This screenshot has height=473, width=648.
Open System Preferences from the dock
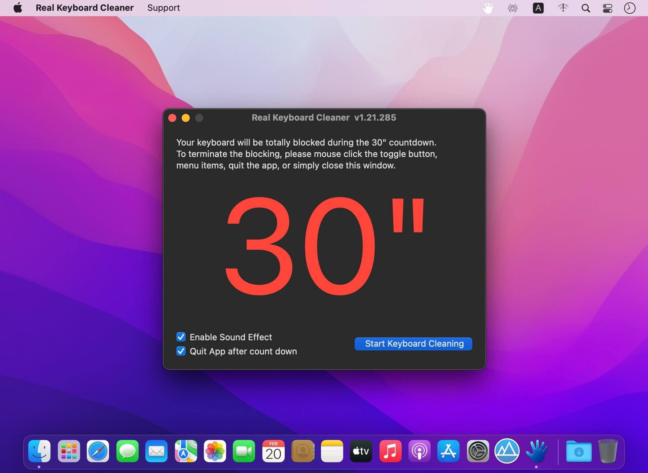coord(478,451)
